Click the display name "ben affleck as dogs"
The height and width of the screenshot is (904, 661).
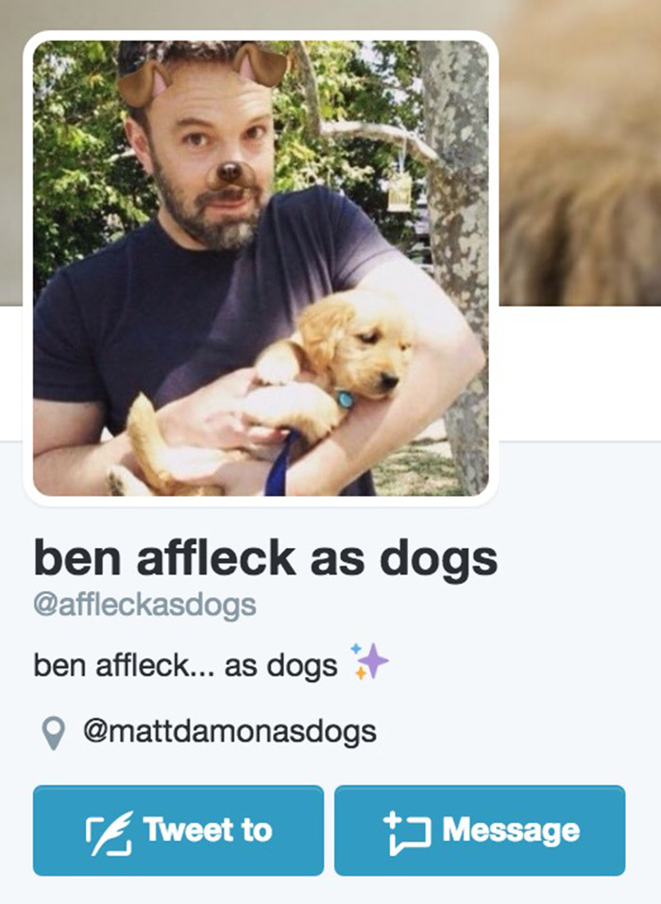(265, 558)
